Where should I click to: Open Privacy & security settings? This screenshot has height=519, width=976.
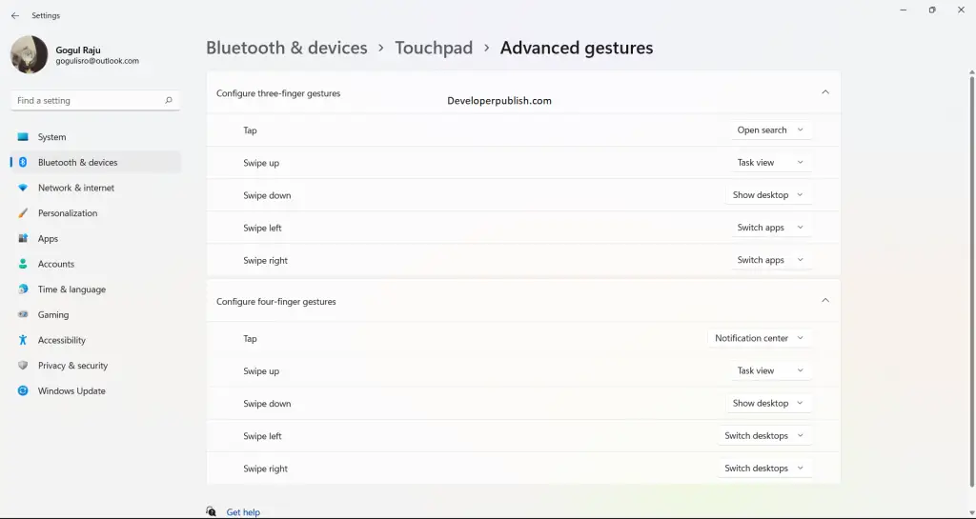click(95, 366)
